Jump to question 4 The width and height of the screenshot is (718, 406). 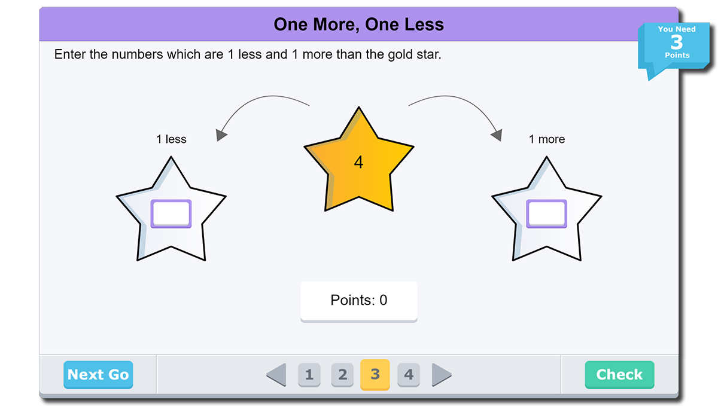pos(409,375)
